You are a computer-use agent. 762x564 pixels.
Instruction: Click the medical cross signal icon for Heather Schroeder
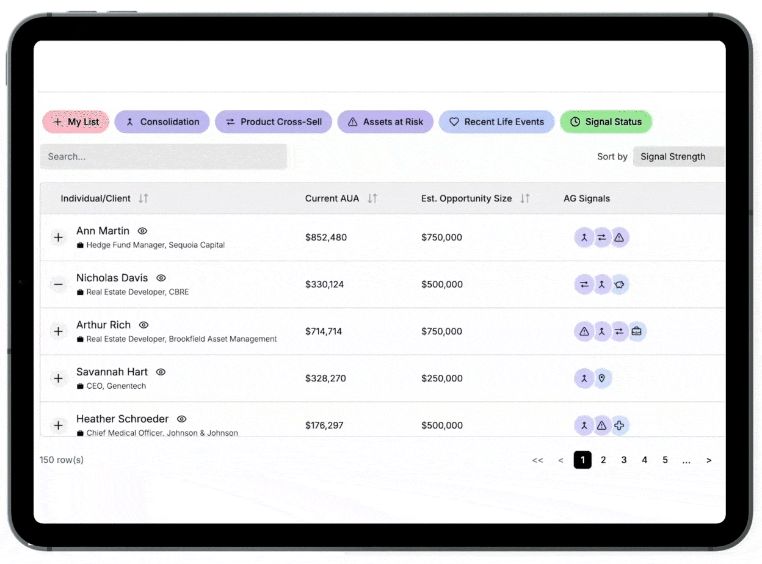click(x=619, y=425)
